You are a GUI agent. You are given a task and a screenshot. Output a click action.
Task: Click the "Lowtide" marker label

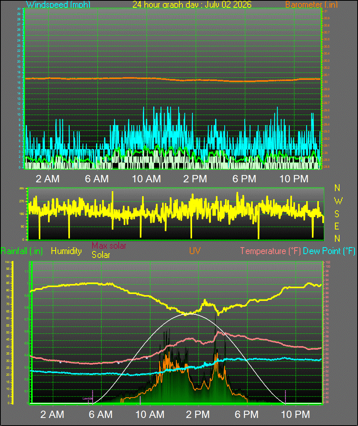(x=88, y=399)
